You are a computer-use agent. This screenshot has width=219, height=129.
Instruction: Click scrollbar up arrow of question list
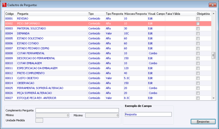coord(214,14)
